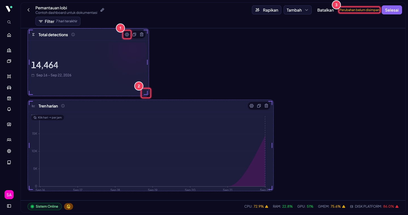This screenshot has width=408, height=215.
Task: Click the back arrow beside Pemantauan lobi
Action: click(28, 10)
